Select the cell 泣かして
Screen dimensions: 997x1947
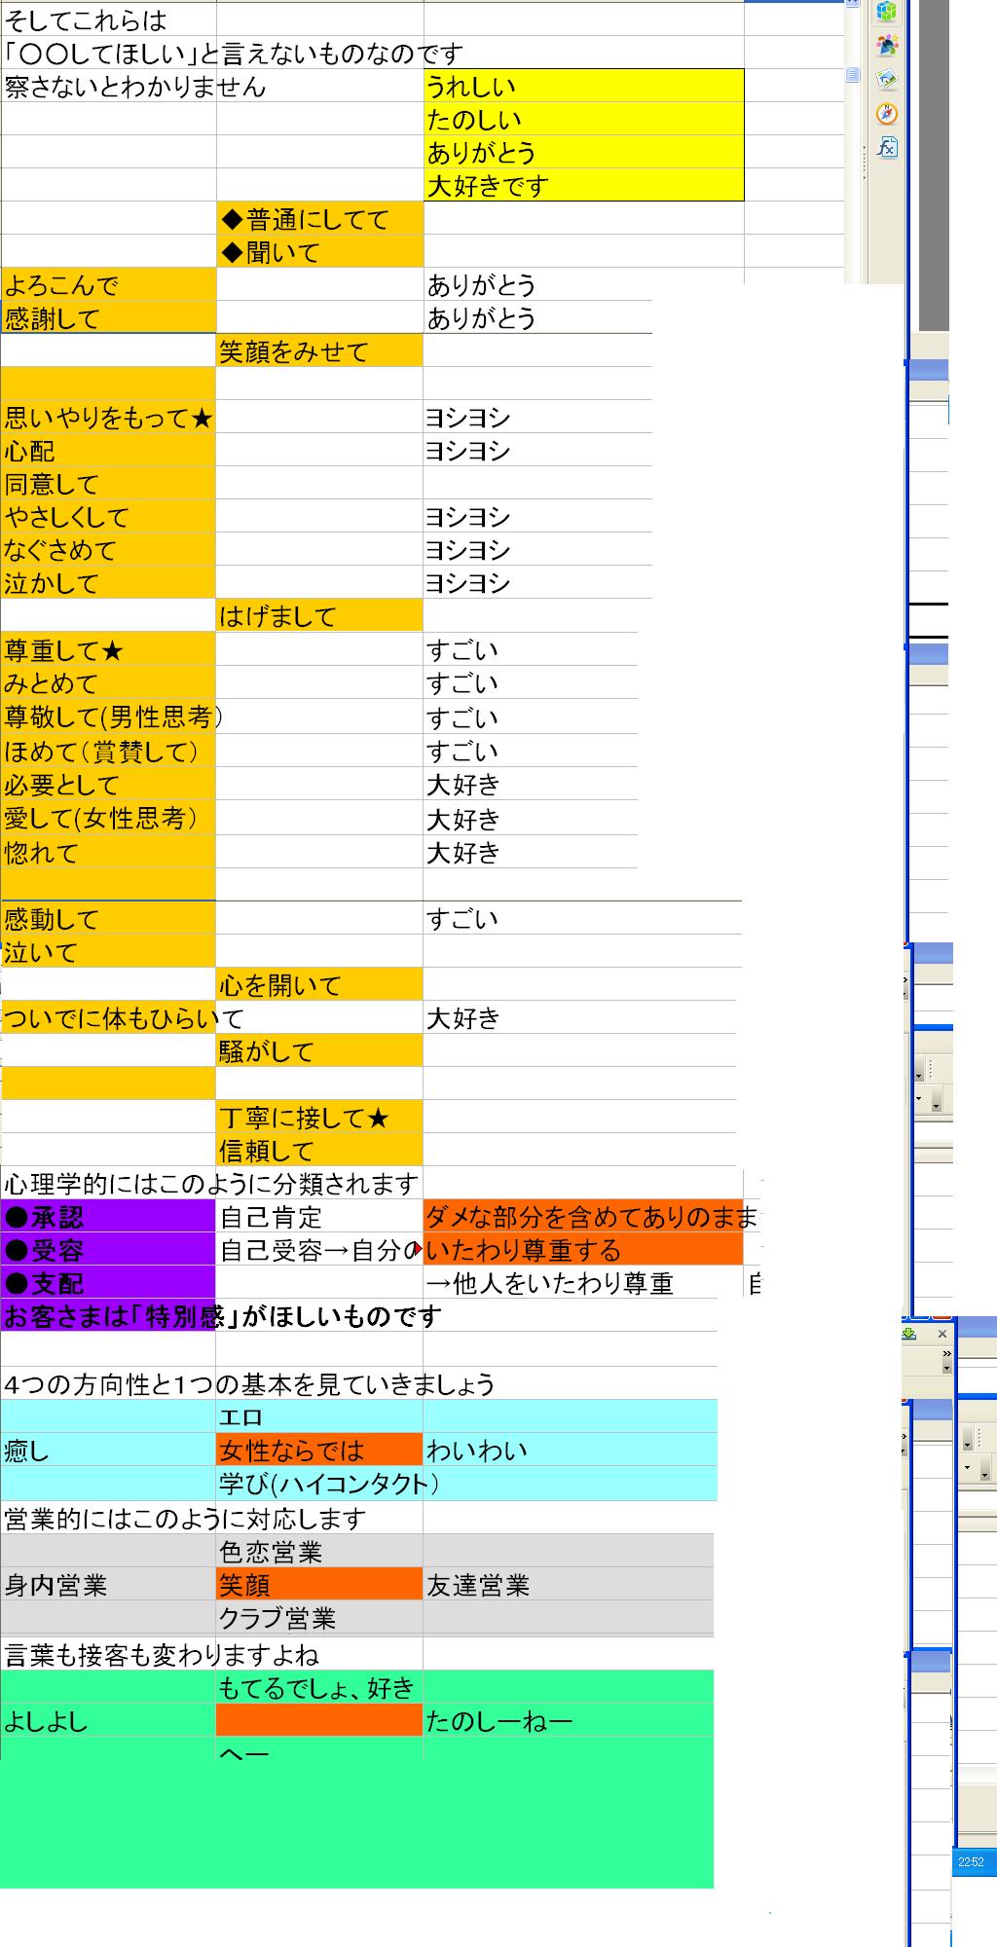(x=108, y=582)
